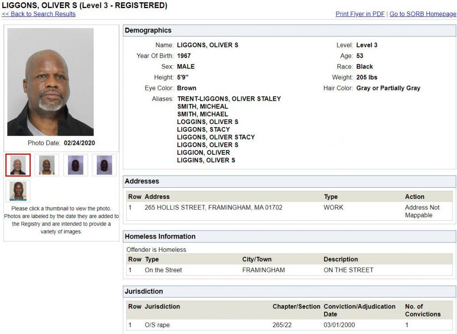
Task: Select the red-bordered photo thumbnail
Action: pos(18,165)
